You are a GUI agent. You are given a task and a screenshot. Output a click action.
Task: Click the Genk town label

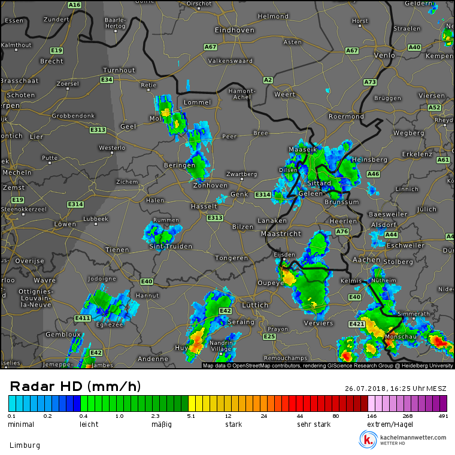(x=239, y=194)
